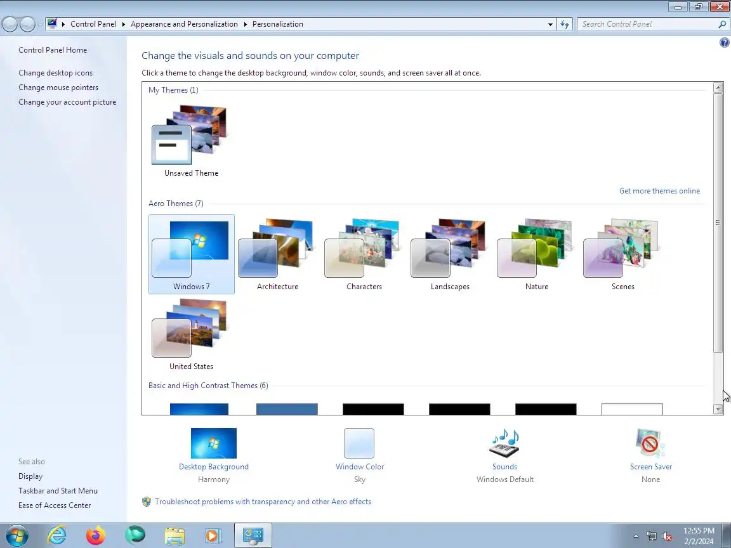Click the Window Color text link

(359, 467)
